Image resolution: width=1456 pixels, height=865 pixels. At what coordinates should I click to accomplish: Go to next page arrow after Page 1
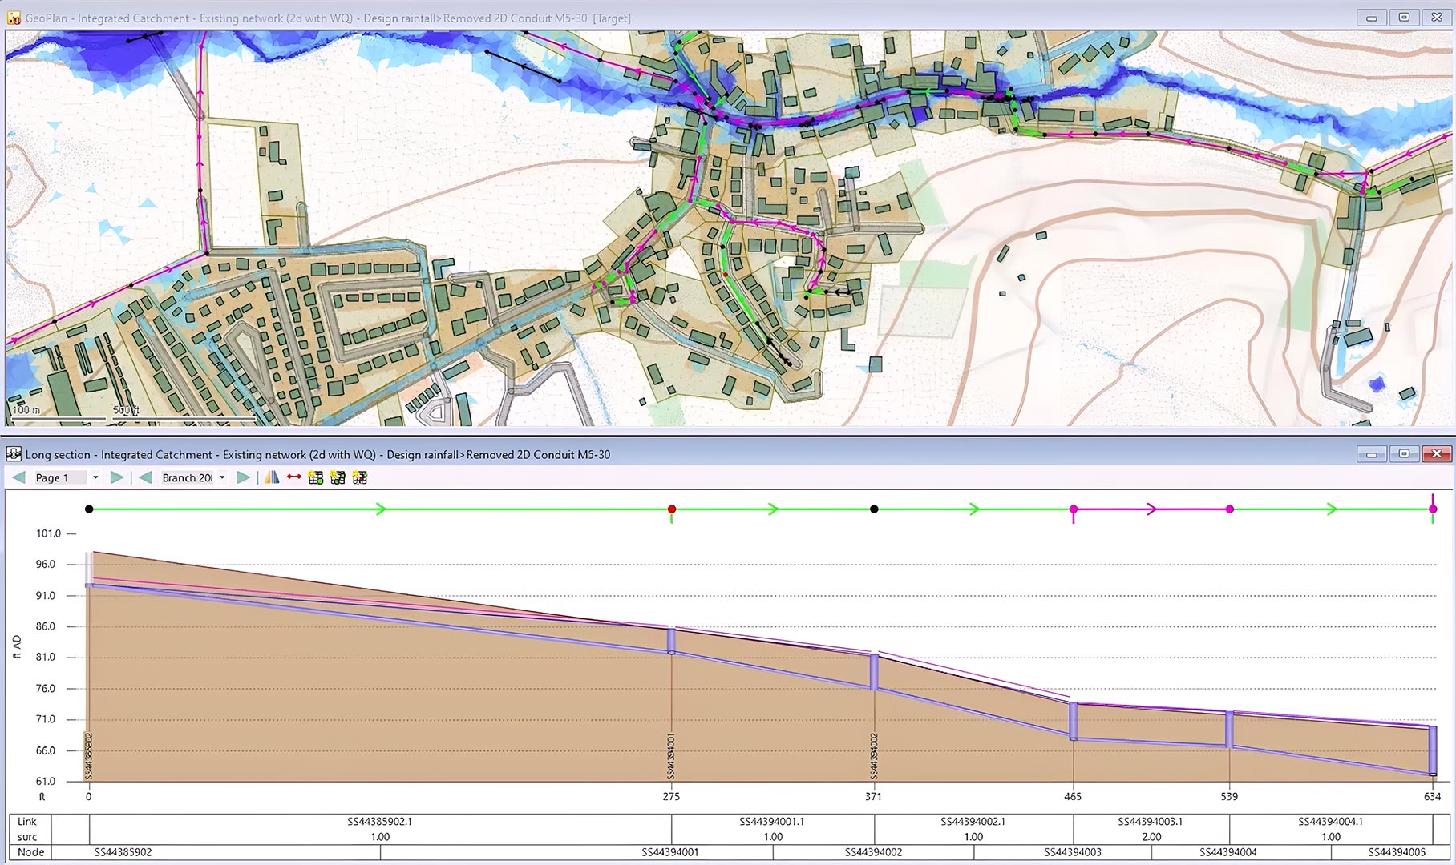click(117, 477)
